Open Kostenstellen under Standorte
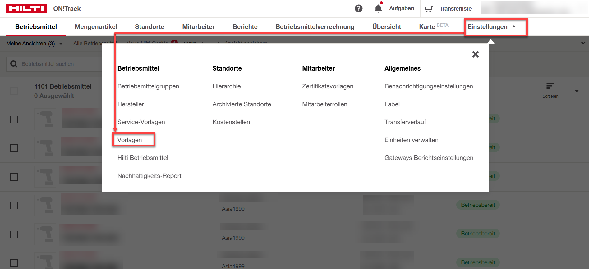This screenshot has width=589, height=269. coord(231,122)
